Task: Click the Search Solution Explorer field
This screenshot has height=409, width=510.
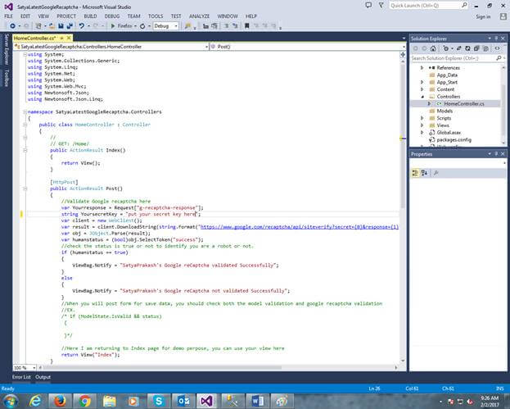Action: click(x=452, y=58)
